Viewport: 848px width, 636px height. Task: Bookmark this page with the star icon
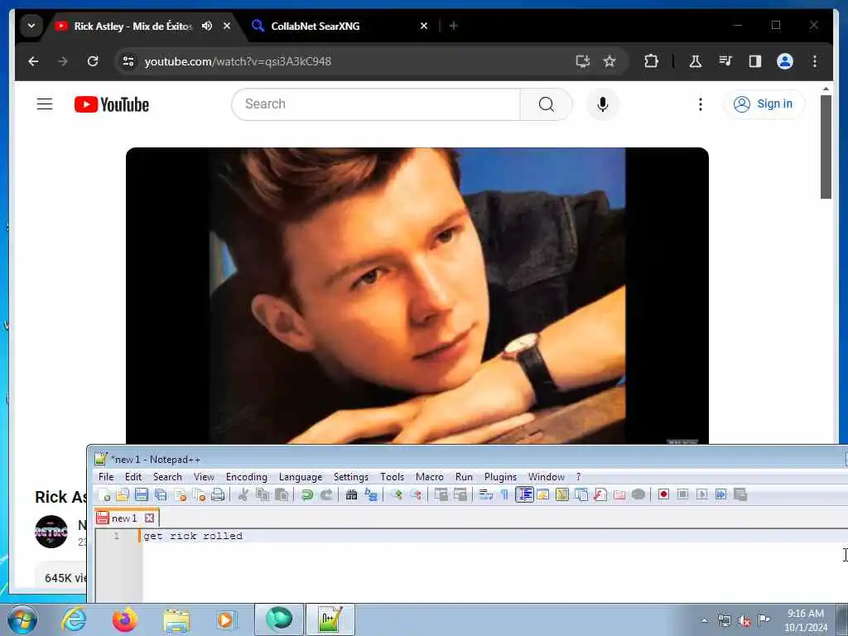(609, 61)
